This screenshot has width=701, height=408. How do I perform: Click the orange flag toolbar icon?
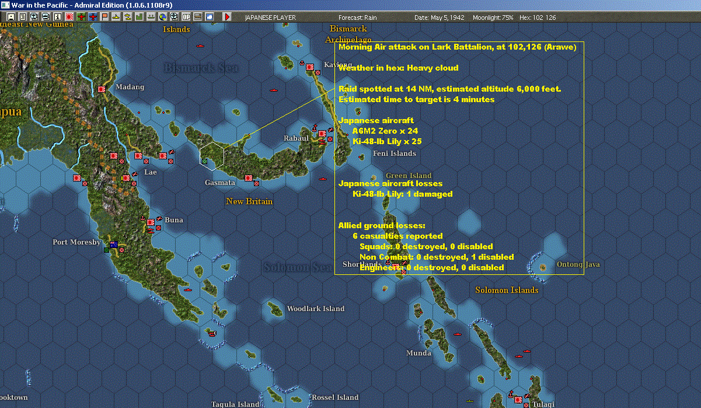pos(104,17)
